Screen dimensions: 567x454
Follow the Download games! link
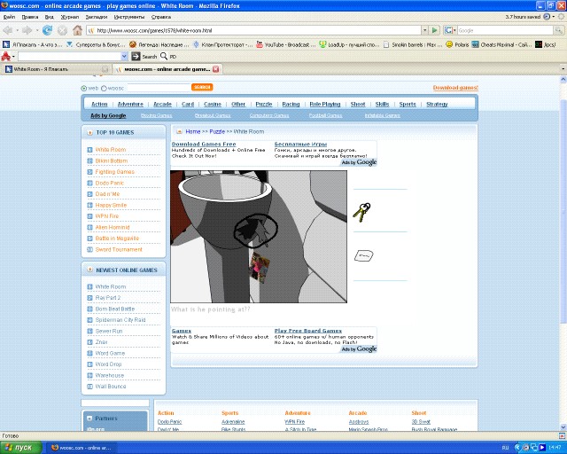click(455, 88)
